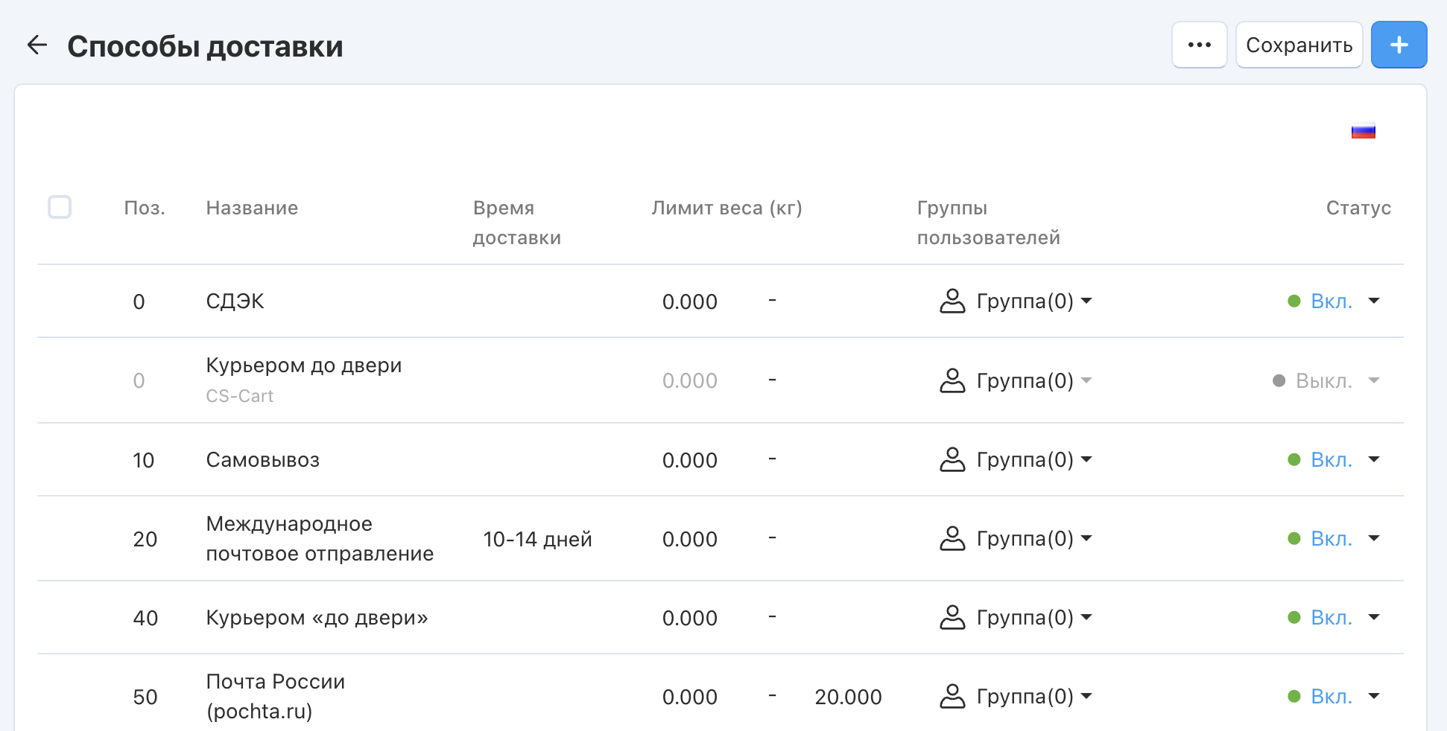1447x731 pixels.
Task: Click the Russian flag language icon
Action: [1363, 132]
